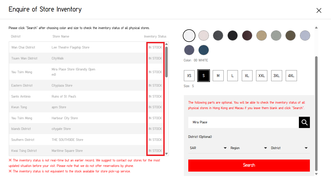Pick size 4XL
Screen dimensions: 331x182
tap(291, 76)
